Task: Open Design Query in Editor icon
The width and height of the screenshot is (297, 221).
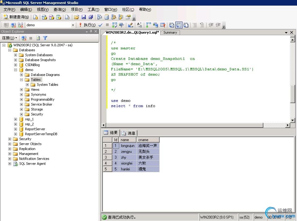Action: [x=131, y=25]
